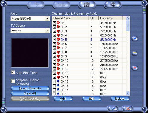Click the Channel Name column header

point(70,18)
